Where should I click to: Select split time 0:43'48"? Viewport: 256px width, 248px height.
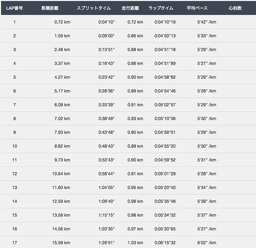[106, 132]
